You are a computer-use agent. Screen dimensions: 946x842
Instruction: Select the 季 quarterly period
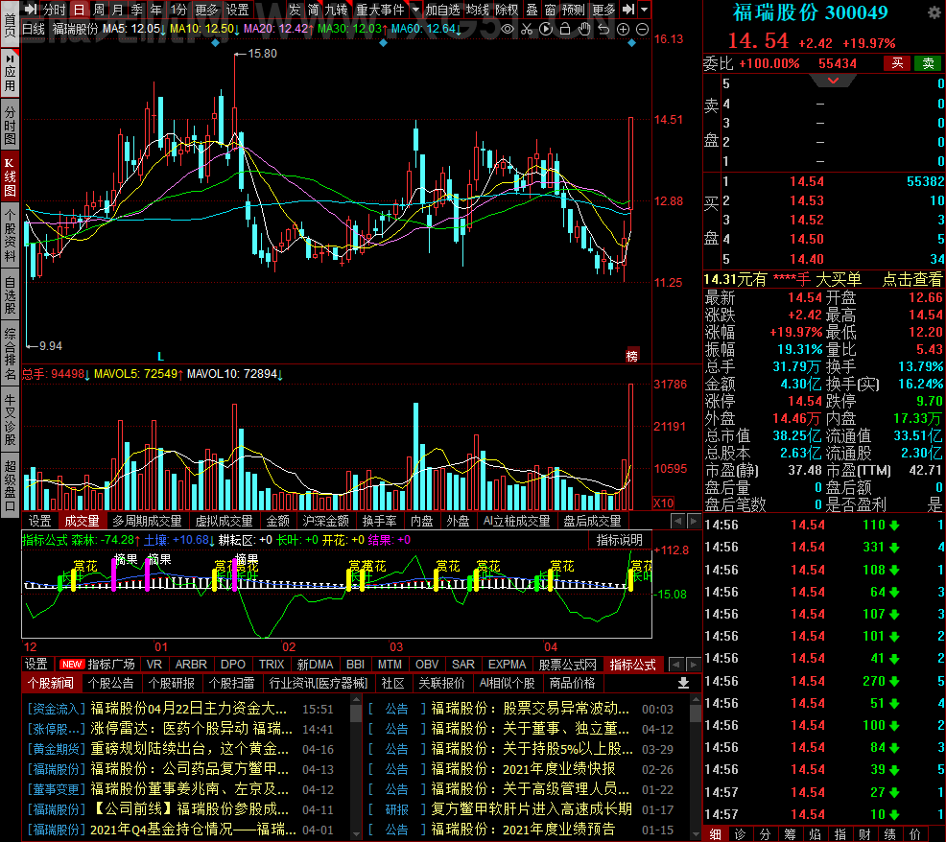pyautogui.click(x=137, y=10)
